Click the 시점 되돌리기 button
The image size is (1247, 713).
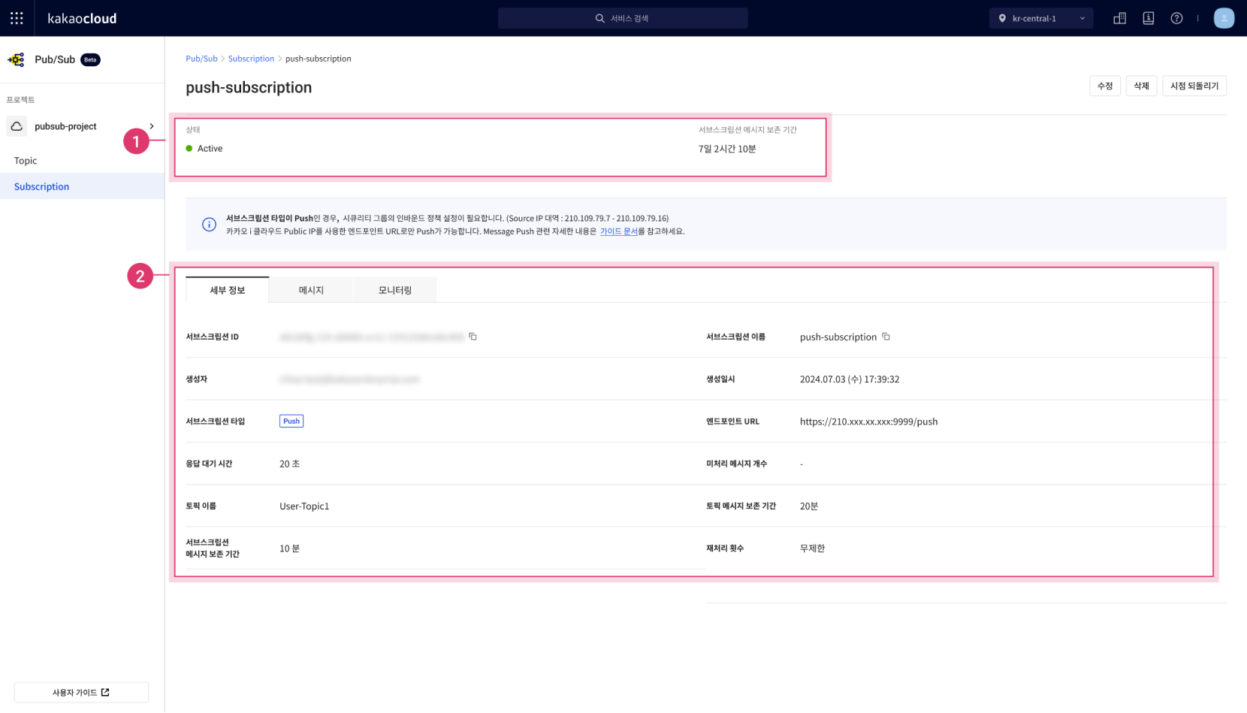[1194, 86]
